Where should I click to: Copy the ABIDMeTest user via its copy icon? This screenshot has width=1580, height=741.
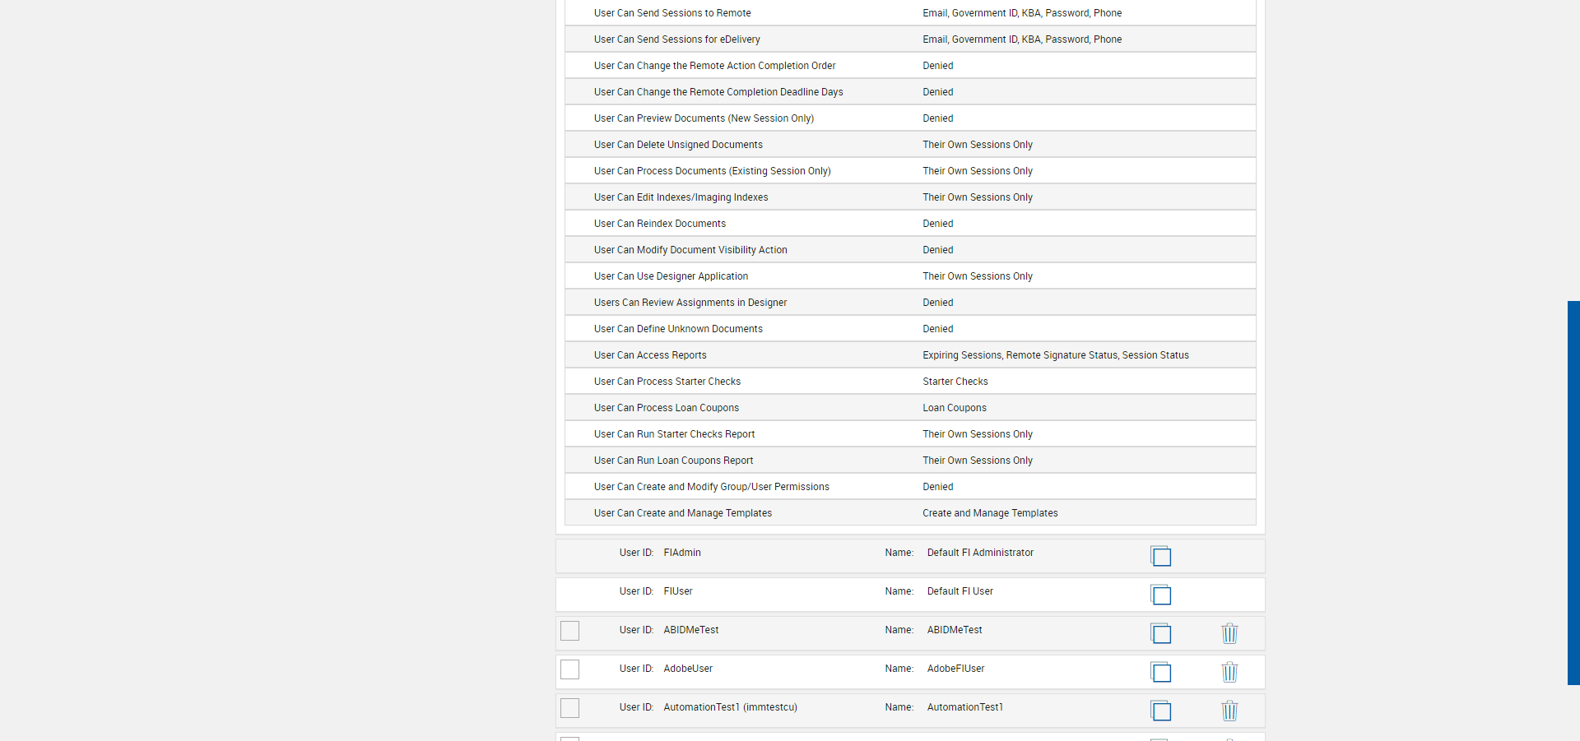tap(1160, 633)
